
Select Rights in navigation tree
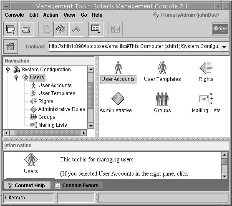click(46, 101)
